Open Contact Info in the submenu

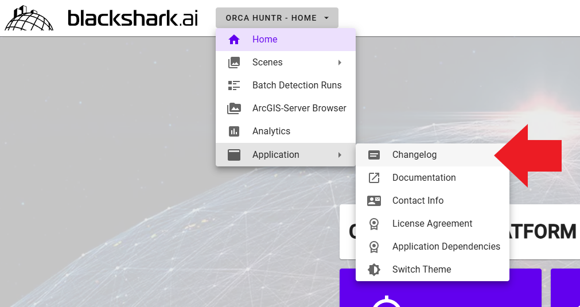point(433,201)
